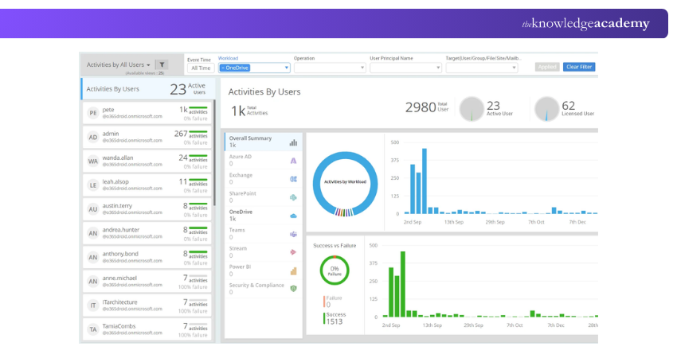Screen dimensions: 677x358
Task: Click the Clear Filter button
Action: click(579, 67)
